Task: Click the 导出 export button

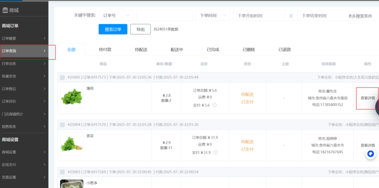Action: (140, 29)
